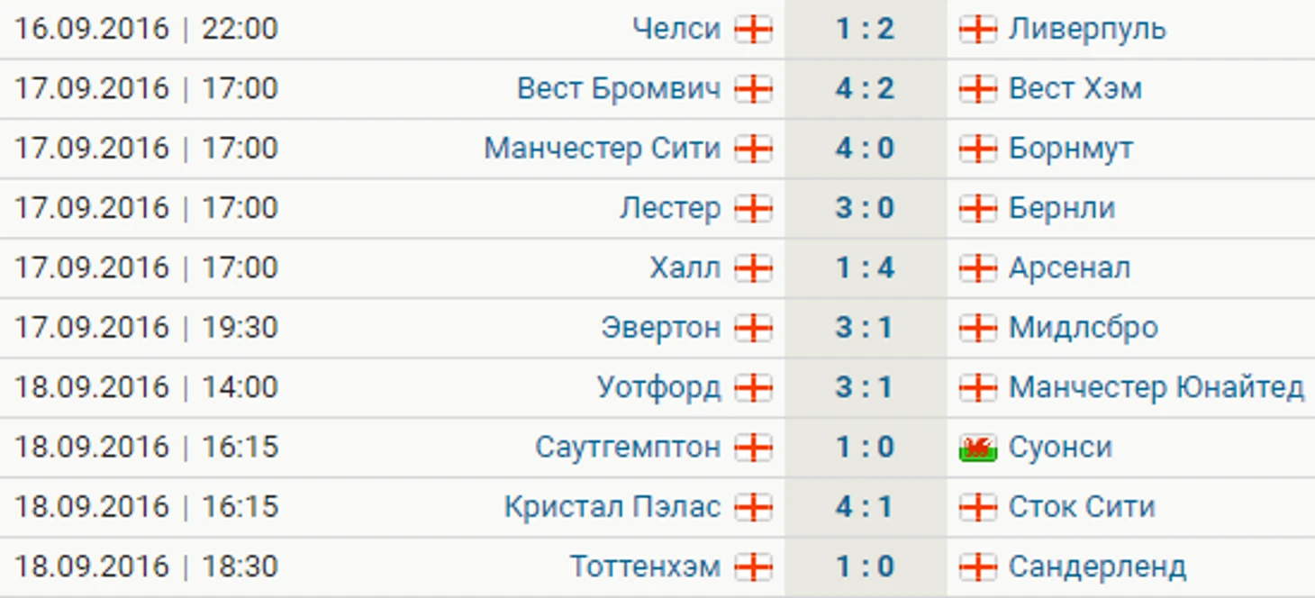Open the Сандерленд team link

coord(1097,566)
